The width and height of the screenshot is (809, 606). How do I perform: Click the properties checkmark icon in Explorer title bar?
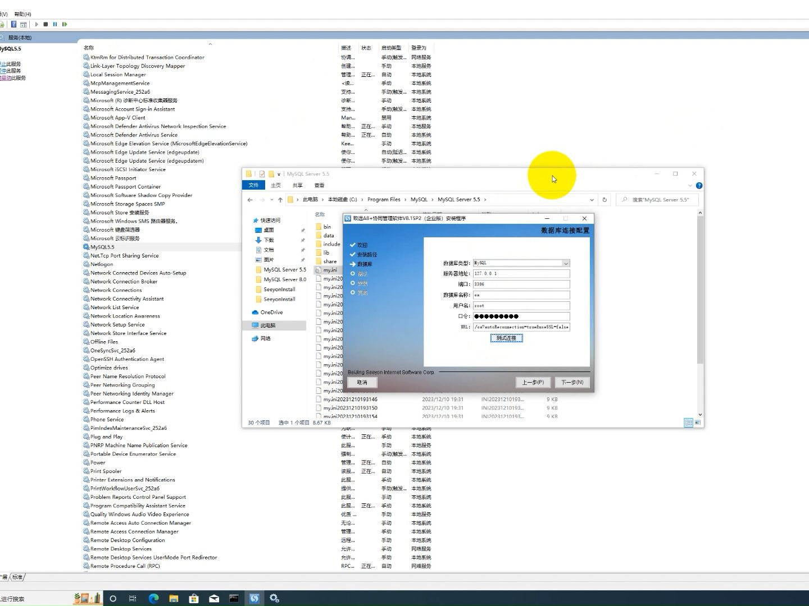click(262, 174)
